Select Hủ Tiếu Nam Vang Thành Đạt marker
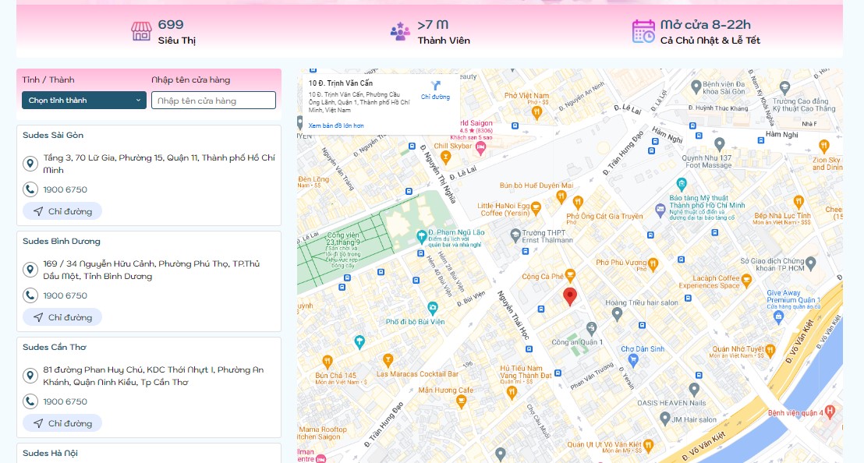864x463 pixels. 511,393
